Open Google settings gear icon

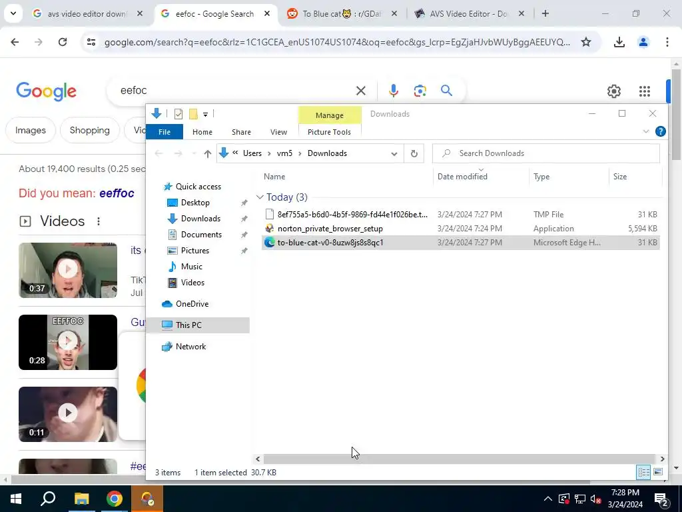pos(613,91)
